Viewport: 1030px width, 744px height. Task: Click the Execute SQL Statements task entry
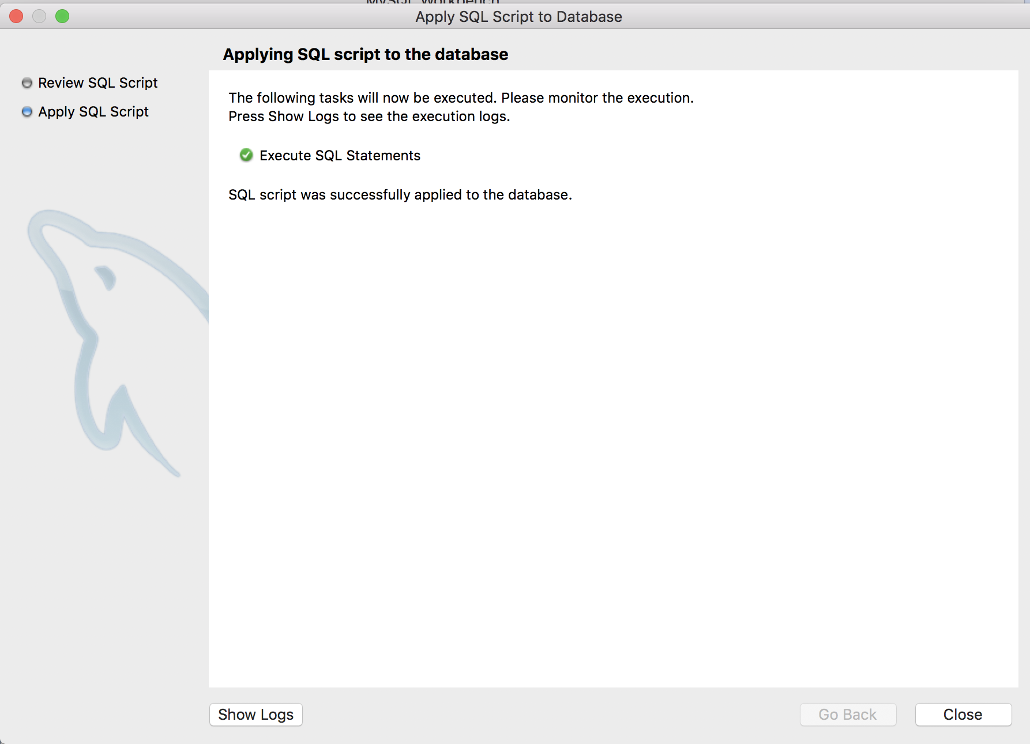[x=340, y=155]
